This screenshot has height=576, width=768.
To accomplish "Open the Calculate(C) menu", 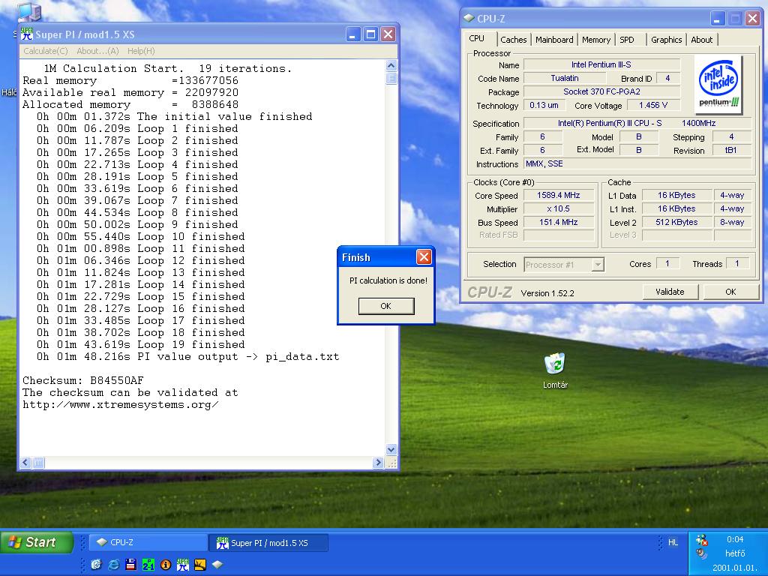I will tap(46, 51).
